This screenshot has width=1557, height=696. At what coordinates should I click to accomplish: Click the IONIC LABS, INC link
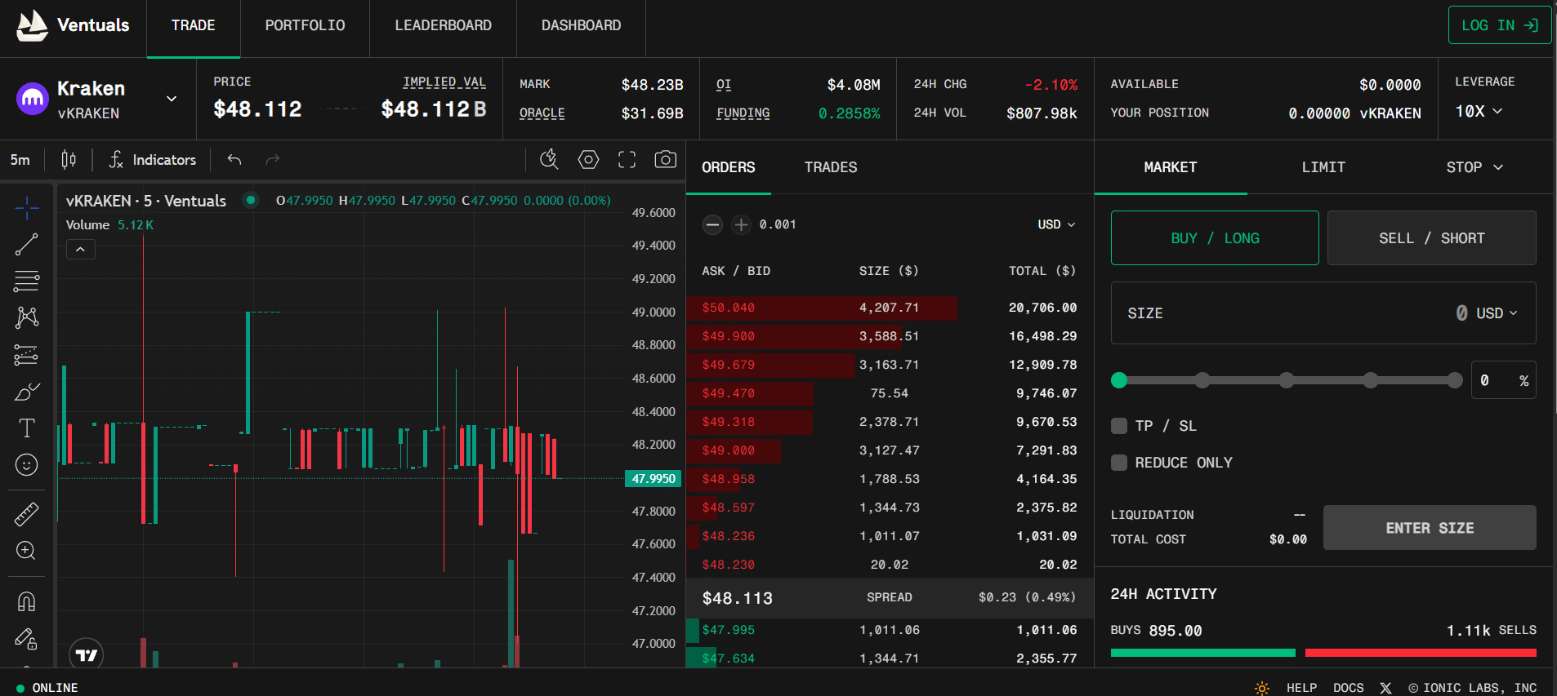tap(1472, 688)
